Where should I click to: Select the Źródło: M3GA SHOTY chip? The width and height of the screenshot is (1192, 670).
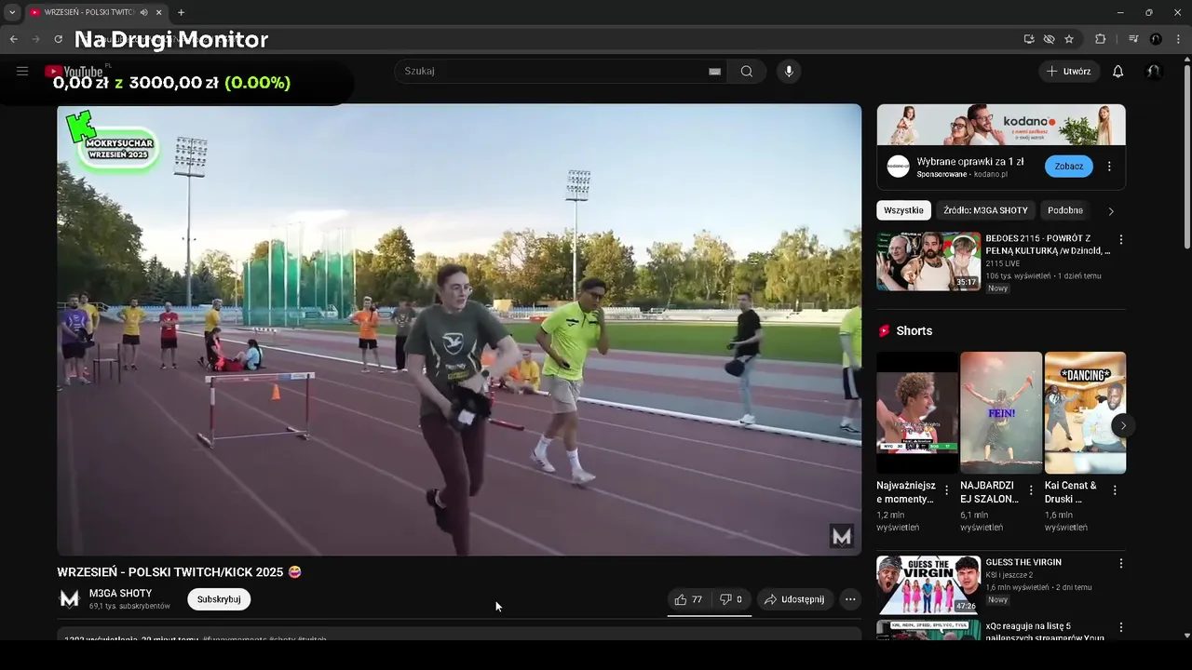click(985, 210)
